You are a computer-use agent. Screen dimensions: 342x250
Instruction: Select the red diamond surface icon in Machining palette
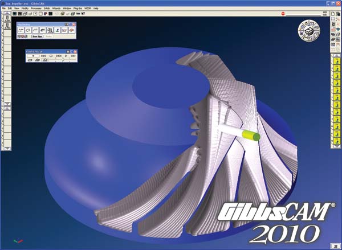pyautogui.click(x=72, y=30)
